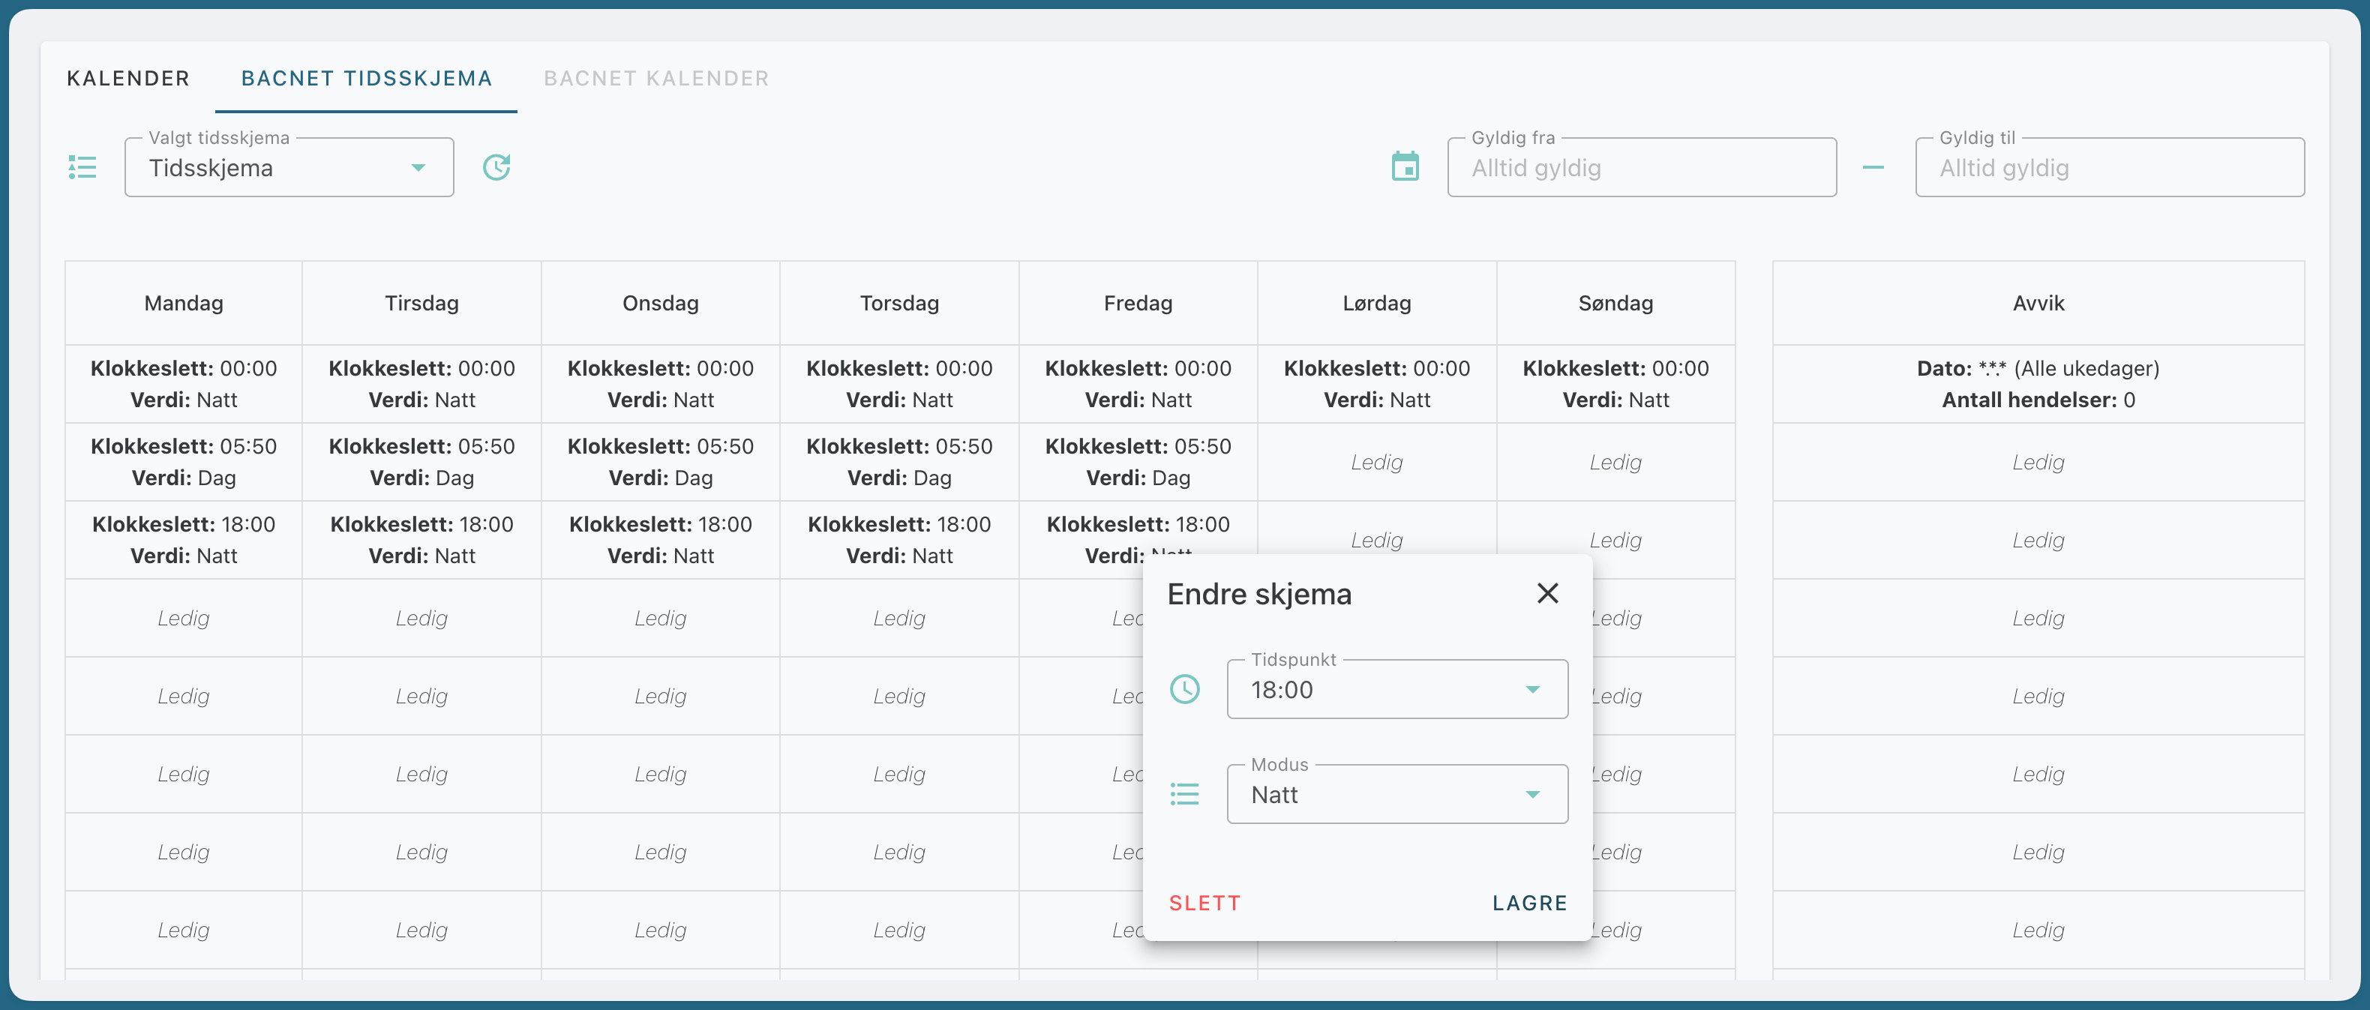This screenshot has width=2370, height=1010.
Task: Select the BACnet Tidsskjema tab
Action: pyautogui.click(x=366, y=78)
